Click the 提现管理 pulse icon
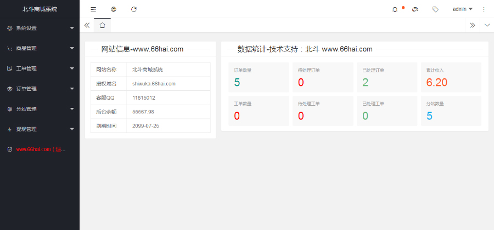The image size is (494, 230). pyautogui.click(x=10, y=129)
